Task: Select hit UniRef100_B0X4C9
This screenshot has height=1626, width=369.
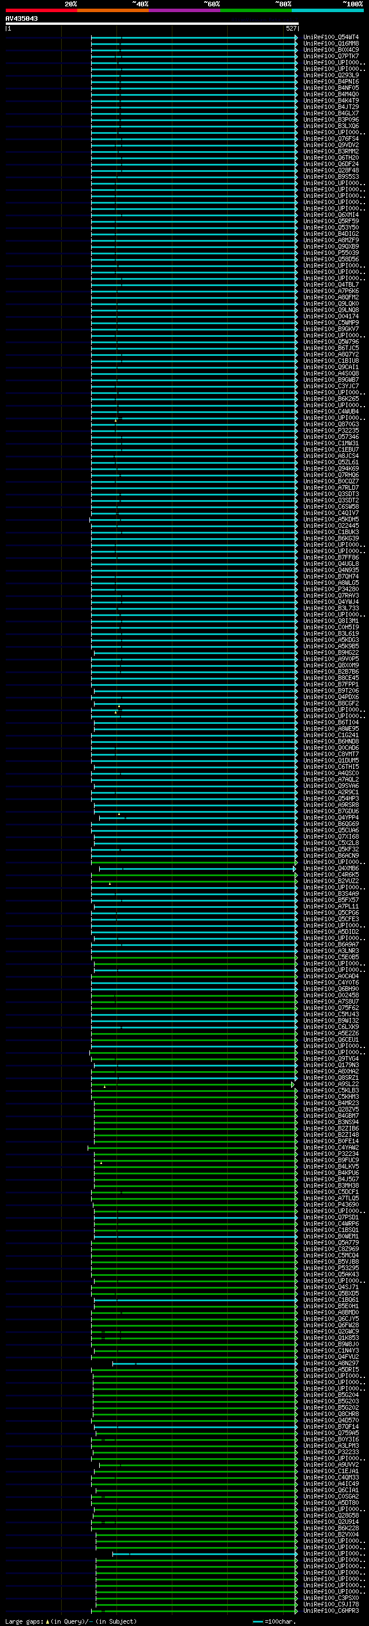Action: [x=331, y=50]
